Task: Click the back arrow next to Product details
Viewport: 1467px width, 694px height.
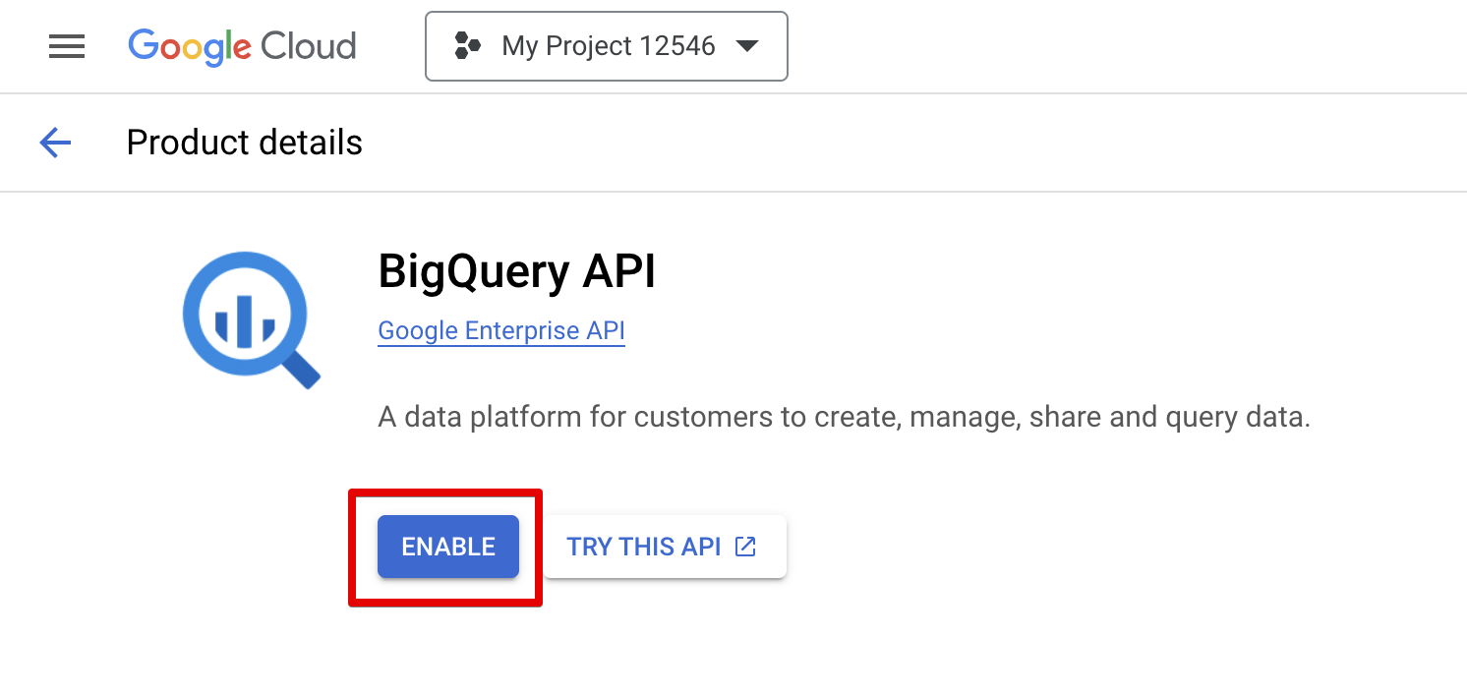Action: [55, 143]
